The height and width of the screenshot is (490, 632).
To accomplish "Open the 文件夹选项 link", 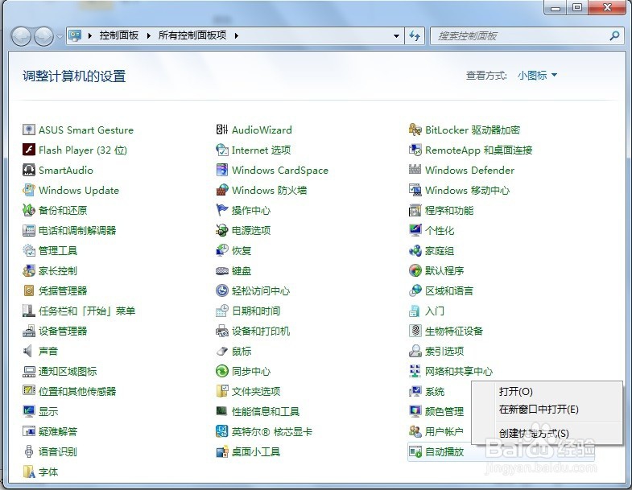I will pyautogui.click(x=256, y=391).
